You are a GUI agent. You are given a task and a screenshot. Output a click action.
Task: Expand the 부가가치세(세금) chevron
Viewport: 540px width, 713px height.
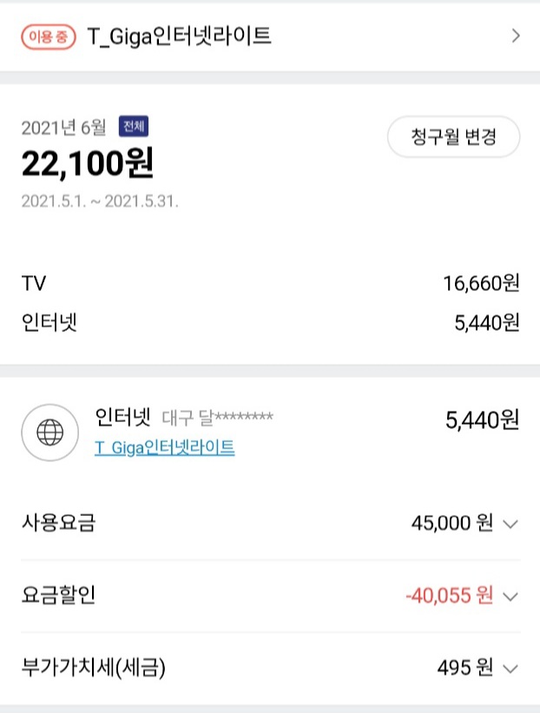(x=510, y=669)
